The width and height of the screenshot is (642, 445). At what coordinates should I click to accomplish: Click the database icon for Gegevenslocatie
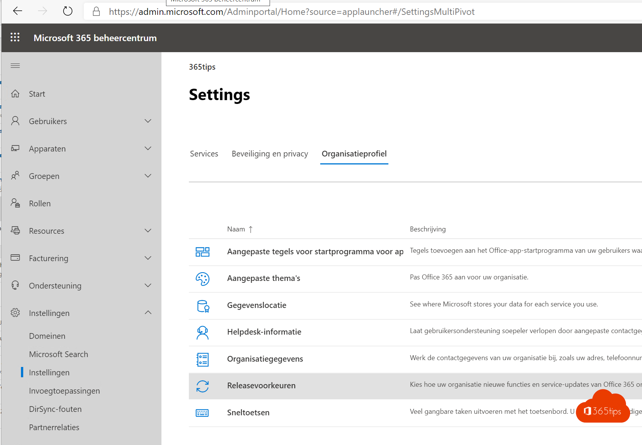pyautogui.click(x=203, y=306)
